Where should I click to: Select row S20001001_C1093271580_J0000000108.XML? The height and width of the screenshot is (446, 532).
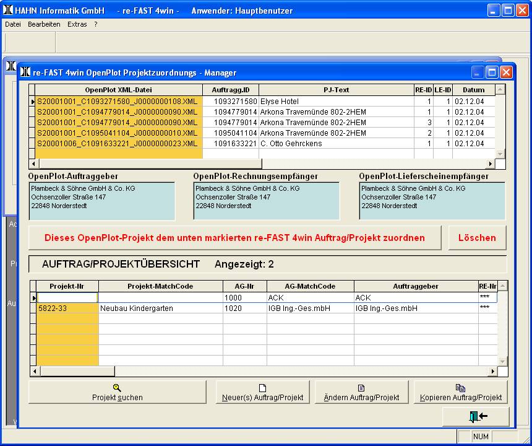click(119, 101)
